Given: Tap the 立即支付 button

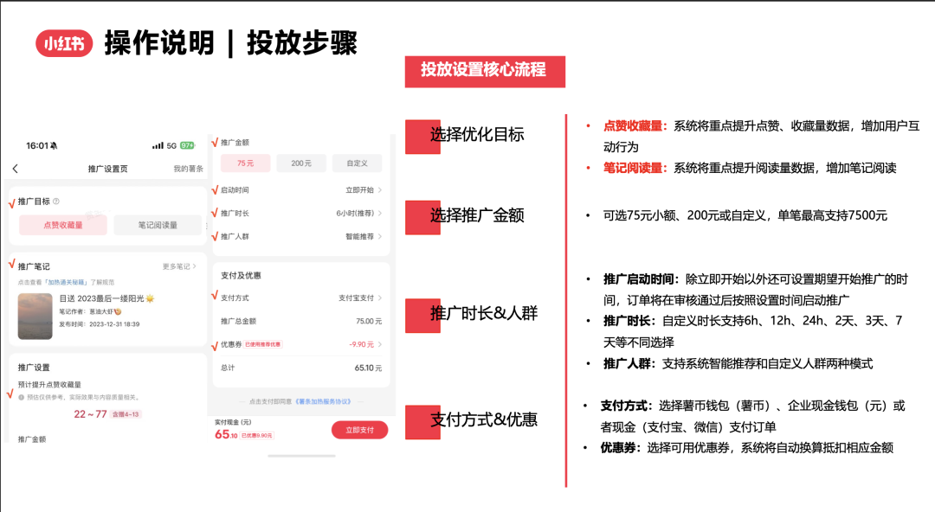Looking at the screenshot, I should point(359,430).
